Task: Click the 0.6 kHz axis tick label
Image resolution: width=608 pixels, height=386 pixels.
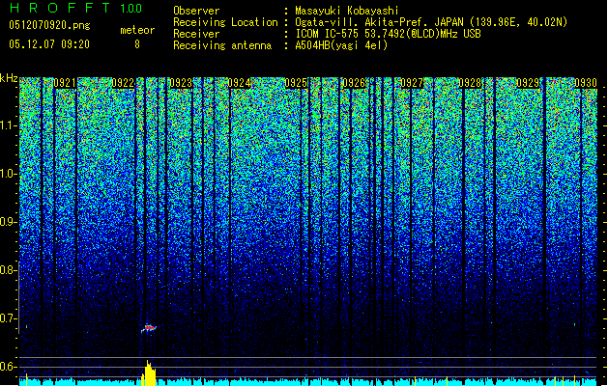Action: tap(8, 367)
